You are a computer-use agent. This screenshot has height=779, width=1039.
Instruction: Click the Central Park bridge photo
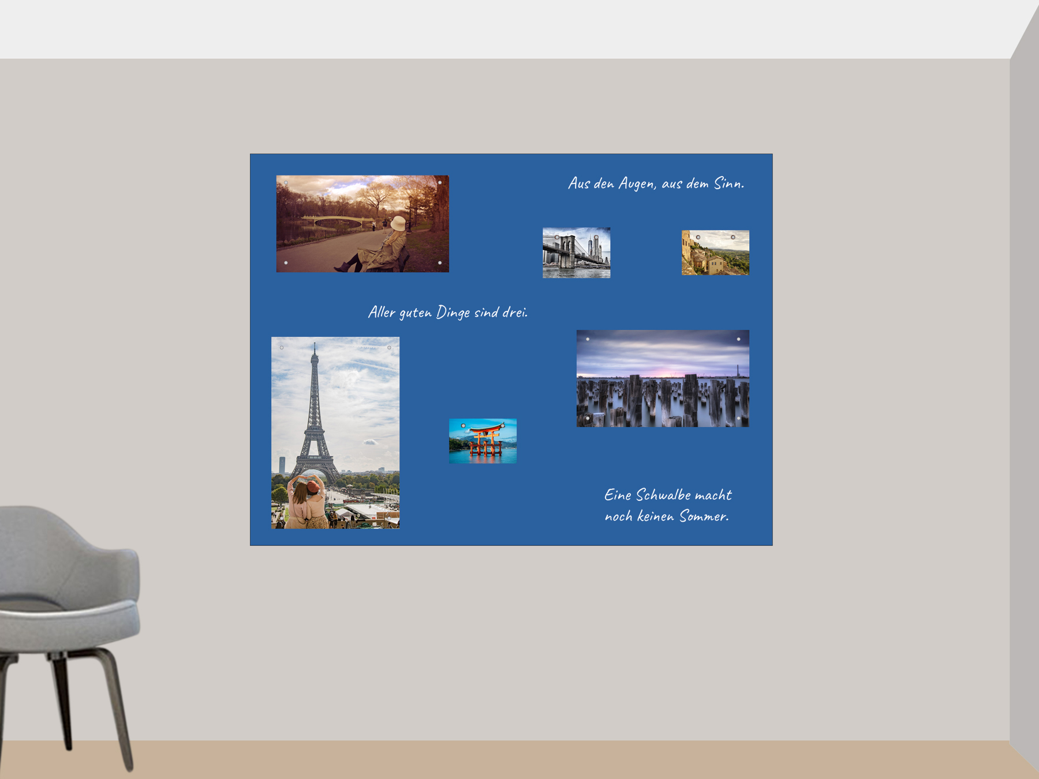coord(362,224)
